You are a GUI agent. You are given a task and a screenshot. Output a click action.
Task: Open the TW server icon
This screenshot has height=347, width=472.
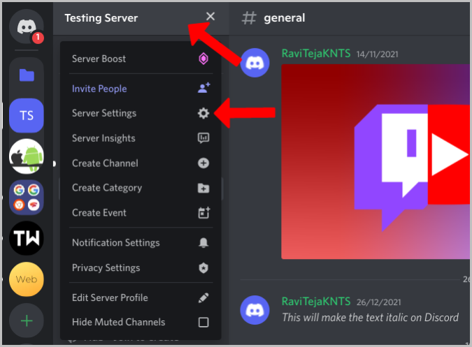point(27,238)
